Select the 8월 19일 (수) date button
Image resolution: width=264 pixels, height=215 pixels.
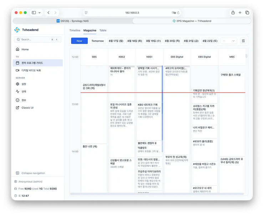153,41
